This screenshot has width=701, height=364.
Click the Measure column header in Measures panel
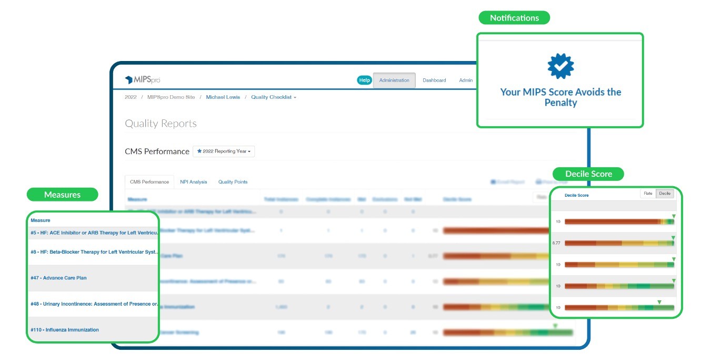[41, 220]
